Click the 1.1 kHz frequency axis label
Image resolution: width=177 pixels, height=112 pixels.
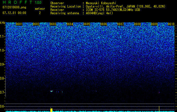(x=2, y=36)
